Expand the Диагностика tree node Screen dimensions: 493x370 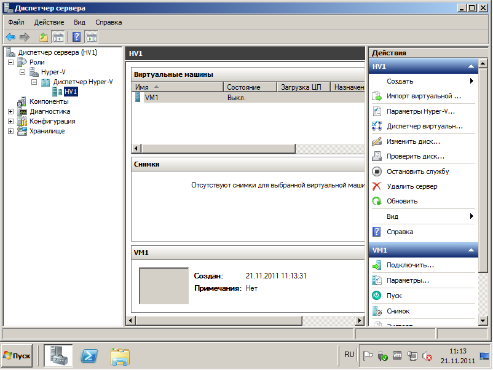(11, 112)
